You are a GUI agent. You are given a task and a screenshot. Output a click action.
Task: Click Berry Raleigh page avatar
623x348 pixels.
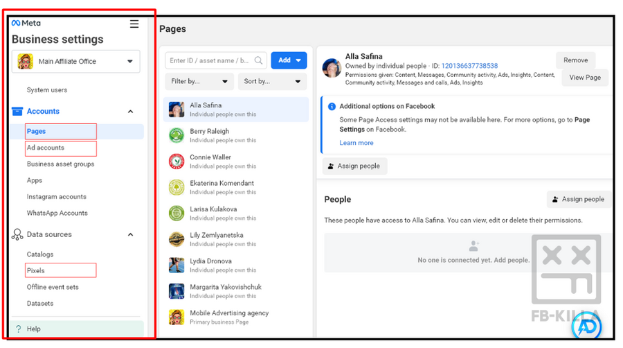tap(177, 136)
